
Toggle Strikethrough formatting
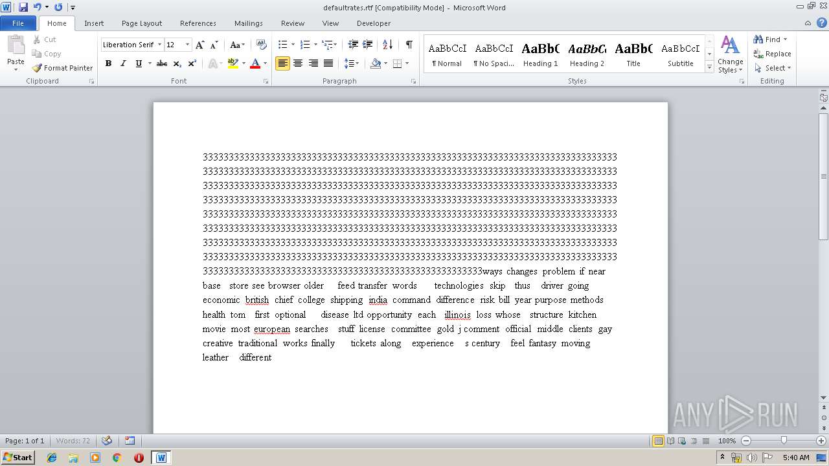162,63
